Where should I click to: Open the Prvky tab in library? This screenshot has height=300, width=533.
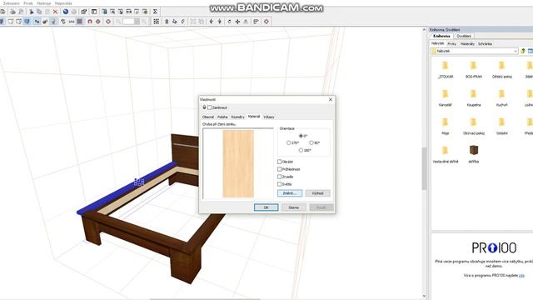click(x=451, y=44)
